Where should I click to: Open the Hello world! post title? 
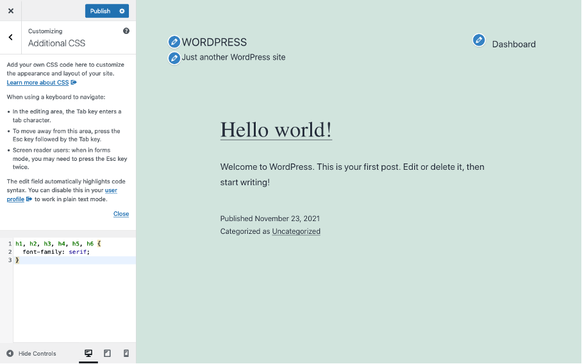click(x=276, y=130)
